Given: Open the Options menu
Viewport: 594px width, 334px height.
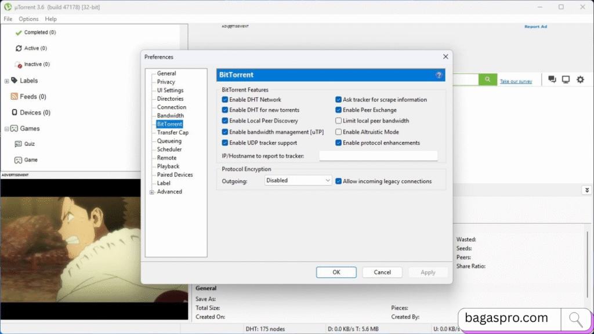Looking at the screenshot, I should click(28, 19).
